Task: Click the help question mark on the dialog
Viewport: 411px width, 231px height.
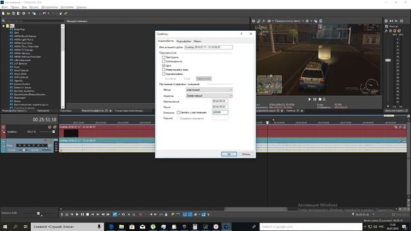Action: click(x=241, y=34)
